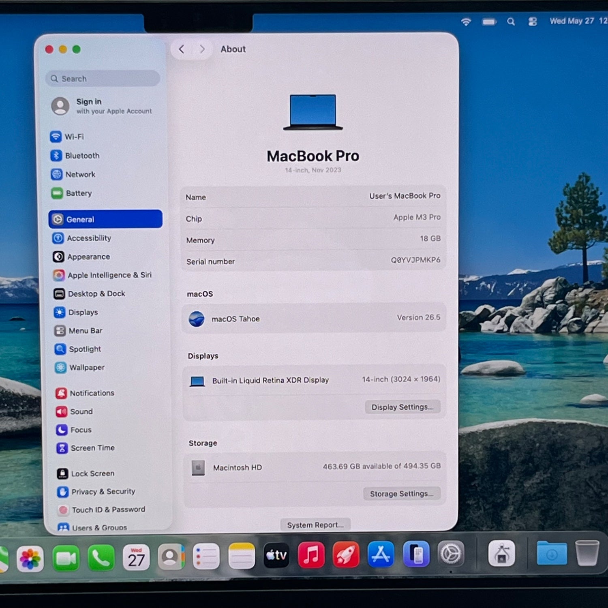This screenshot has width=608, height=608.
Task: Click the Search field in the sidebar
Action: [x=103, y=78]
